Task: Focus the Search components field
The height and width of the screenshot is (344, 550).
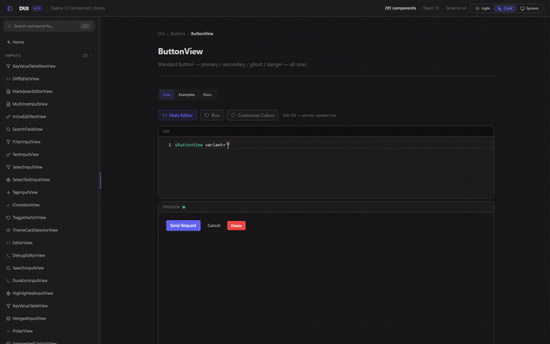Action: pyautogui.click(x=49, y=26)
